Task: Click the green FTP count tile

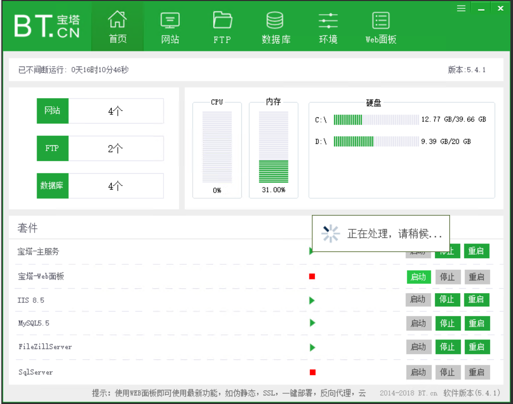Action: (x=52, y=148)
